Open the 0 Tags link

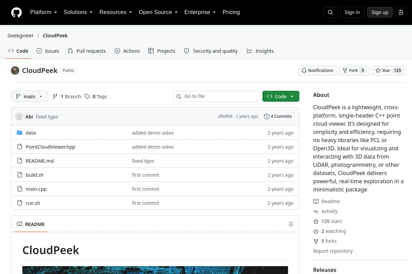96,97
